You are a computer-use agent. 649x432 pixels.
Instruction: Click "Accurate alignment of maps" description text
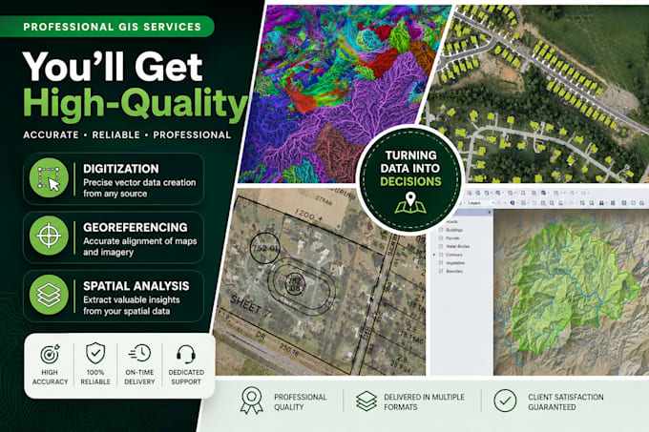(140, 241)
